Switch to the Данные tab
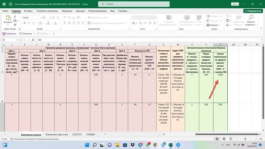This screenshot has height=149, width=265. pyautogui.click(x=80, y=11)
